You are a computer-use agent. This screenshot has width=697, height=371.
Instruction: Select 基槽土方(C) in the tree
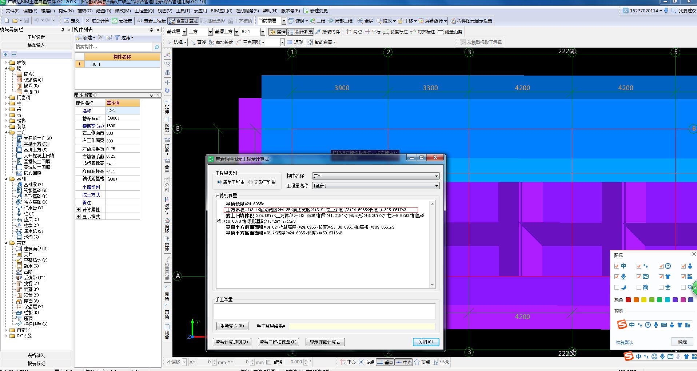point(35,144)
